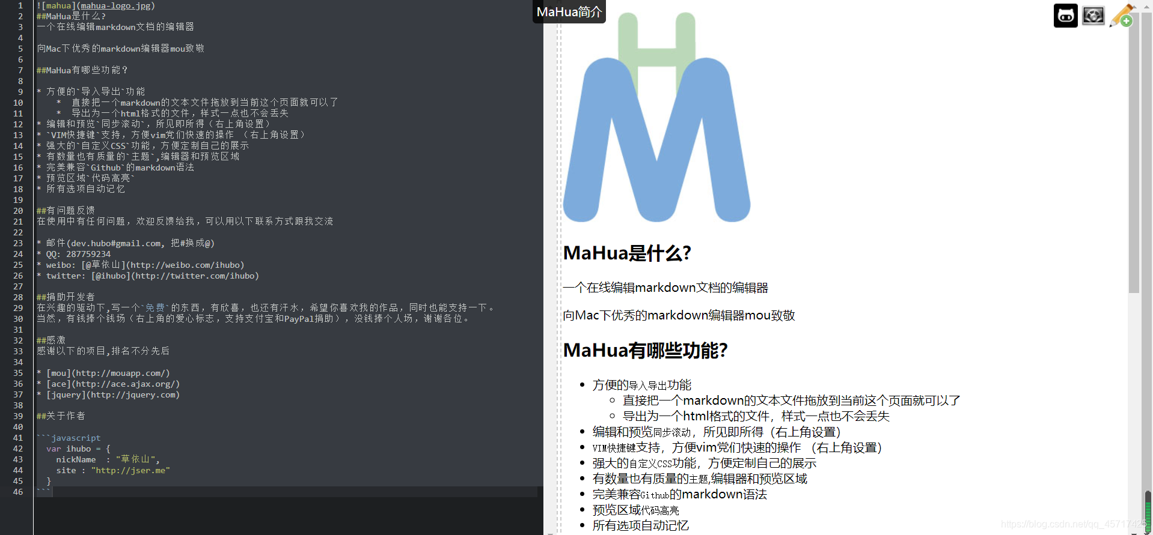Open the GitHub octocat icon link
The width and height of the screenshot is (1153, 535).
click(x=1065, y=16)
